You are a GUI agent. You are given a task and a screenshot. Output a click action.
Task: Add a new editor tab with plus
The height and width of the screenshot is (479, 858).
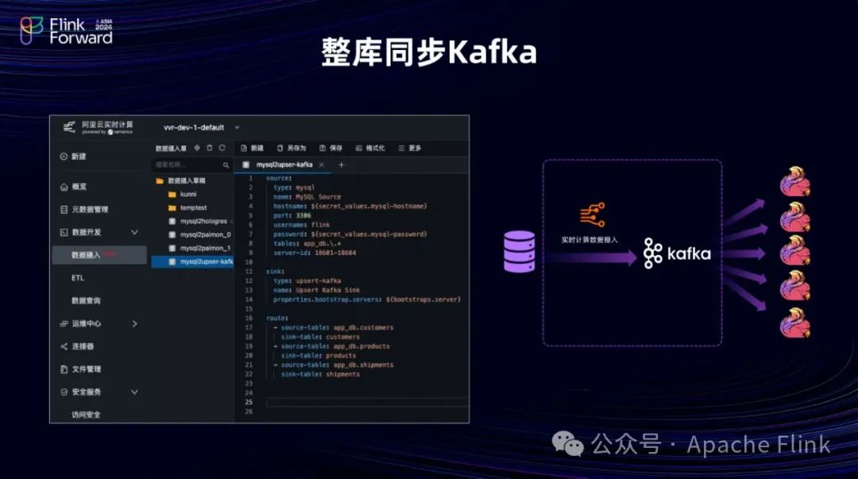click(x=342, y=164)
